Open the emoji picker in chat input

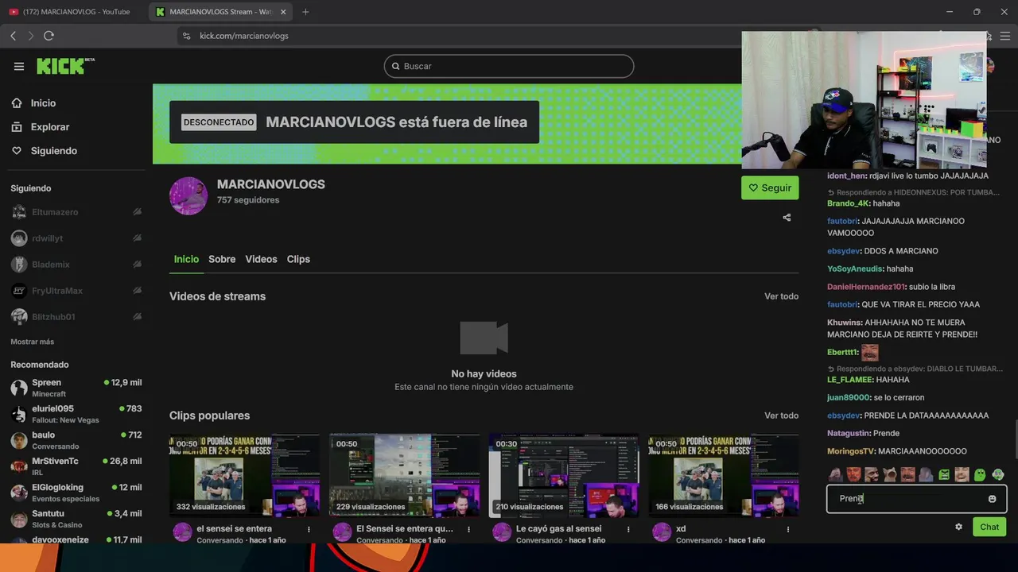(x=992, y=499)
